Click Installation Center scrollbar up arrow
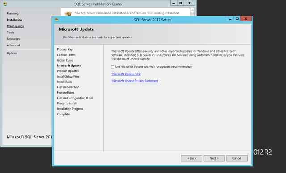Image resolution: width=286 pixels, height=173 pixels. pos(193,10)
